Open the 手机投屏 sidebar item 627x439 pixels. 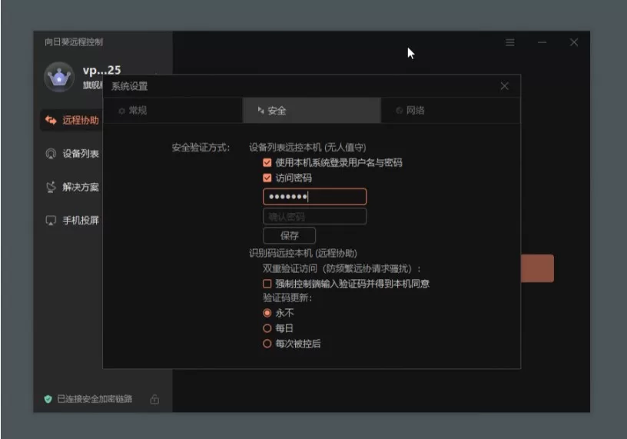(72, 220)
